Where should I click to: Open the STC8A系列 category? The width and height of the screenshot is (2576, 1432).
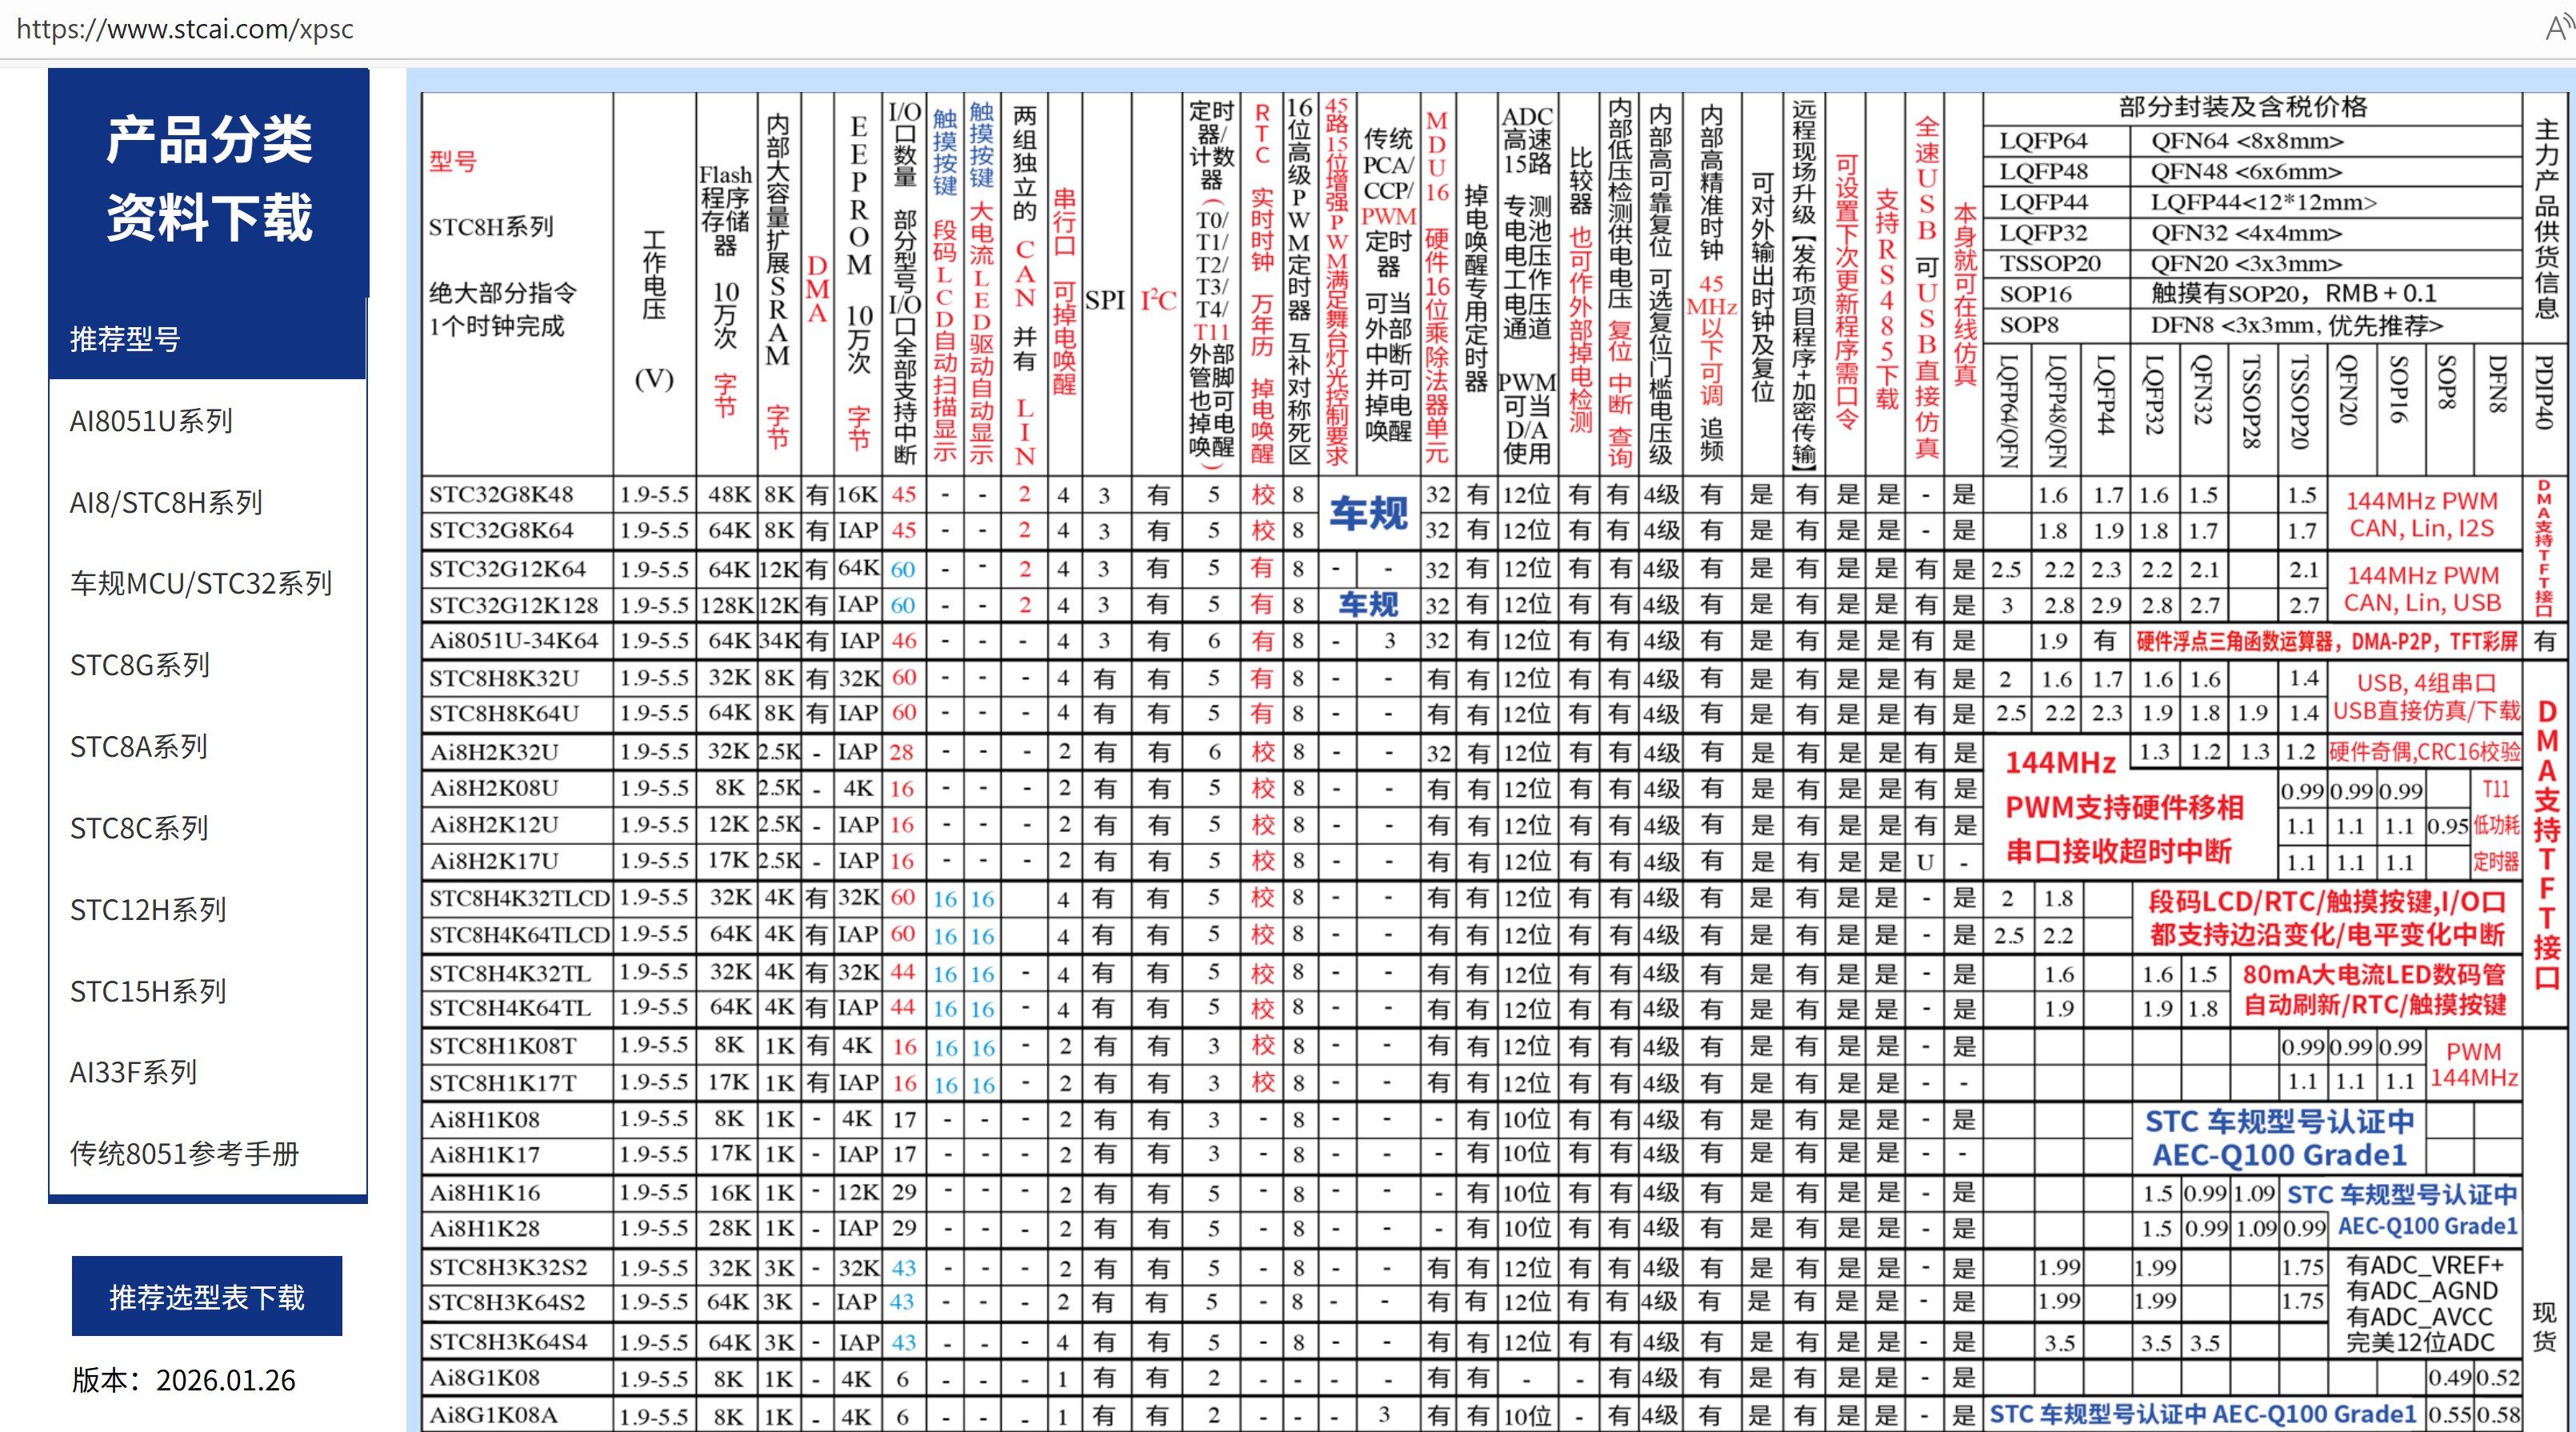139,746
